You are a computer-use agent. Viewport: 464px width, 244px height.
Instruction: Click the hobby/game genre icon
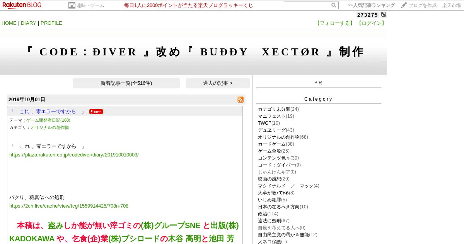coord(72,5)
